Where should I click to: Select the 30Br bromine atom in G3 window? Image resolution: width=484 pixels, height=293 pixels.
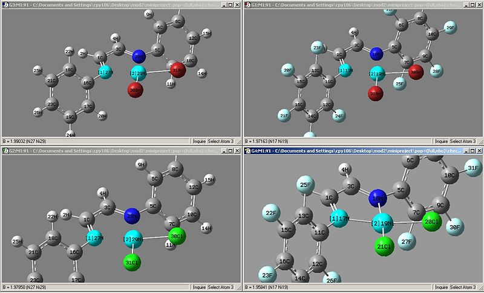(135, 90)
